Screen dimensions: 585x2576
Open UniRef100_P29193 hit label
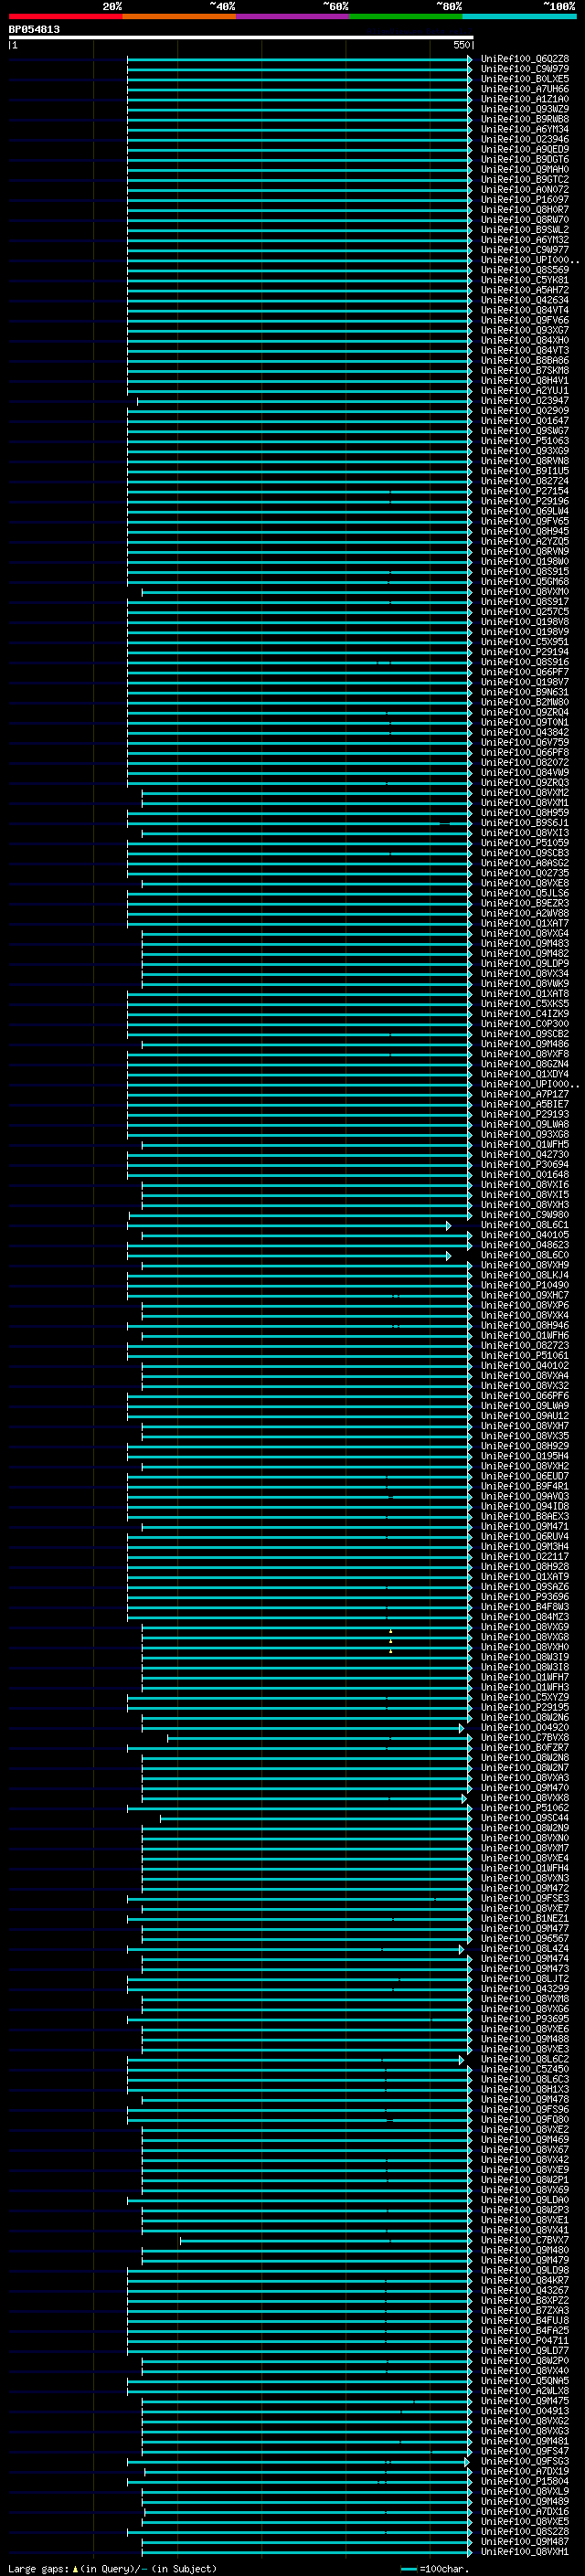pyautogui.click(x=525, y=1114)
